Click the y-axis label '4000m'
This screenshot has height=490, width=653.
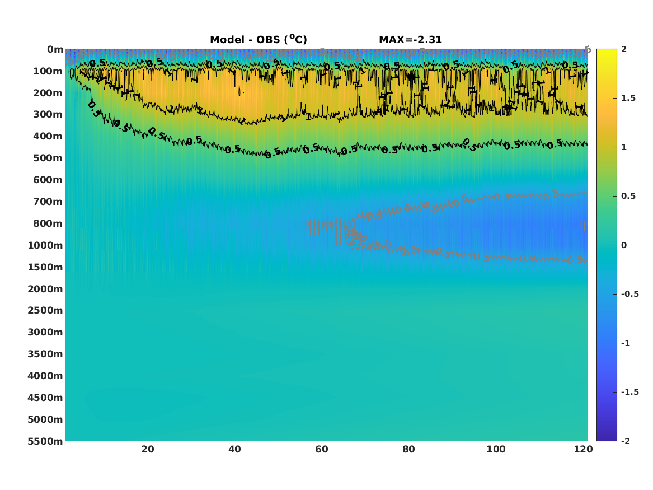click(x=45, y=376)
